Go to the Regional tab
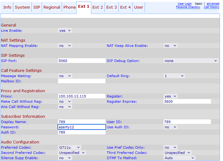The image size is (223, 161). [x=51, y=7]
